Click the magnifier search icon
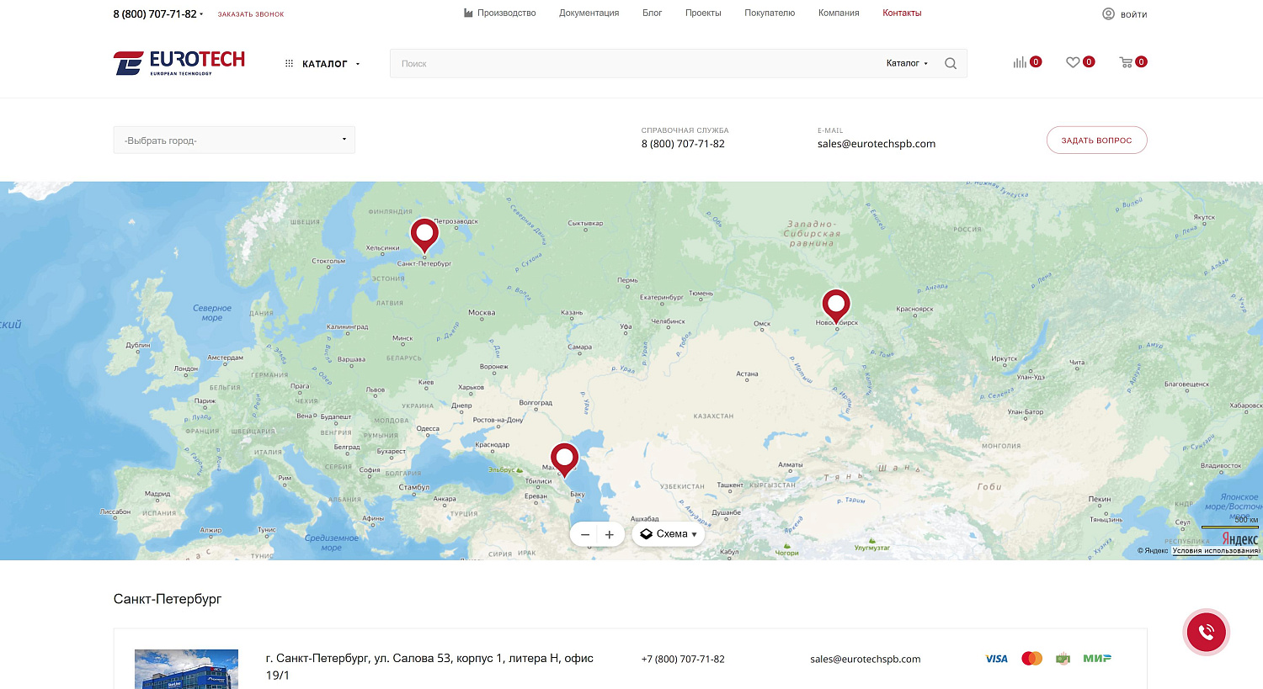The height and width of the screenshot is (689, 1263). click(950, 64)
